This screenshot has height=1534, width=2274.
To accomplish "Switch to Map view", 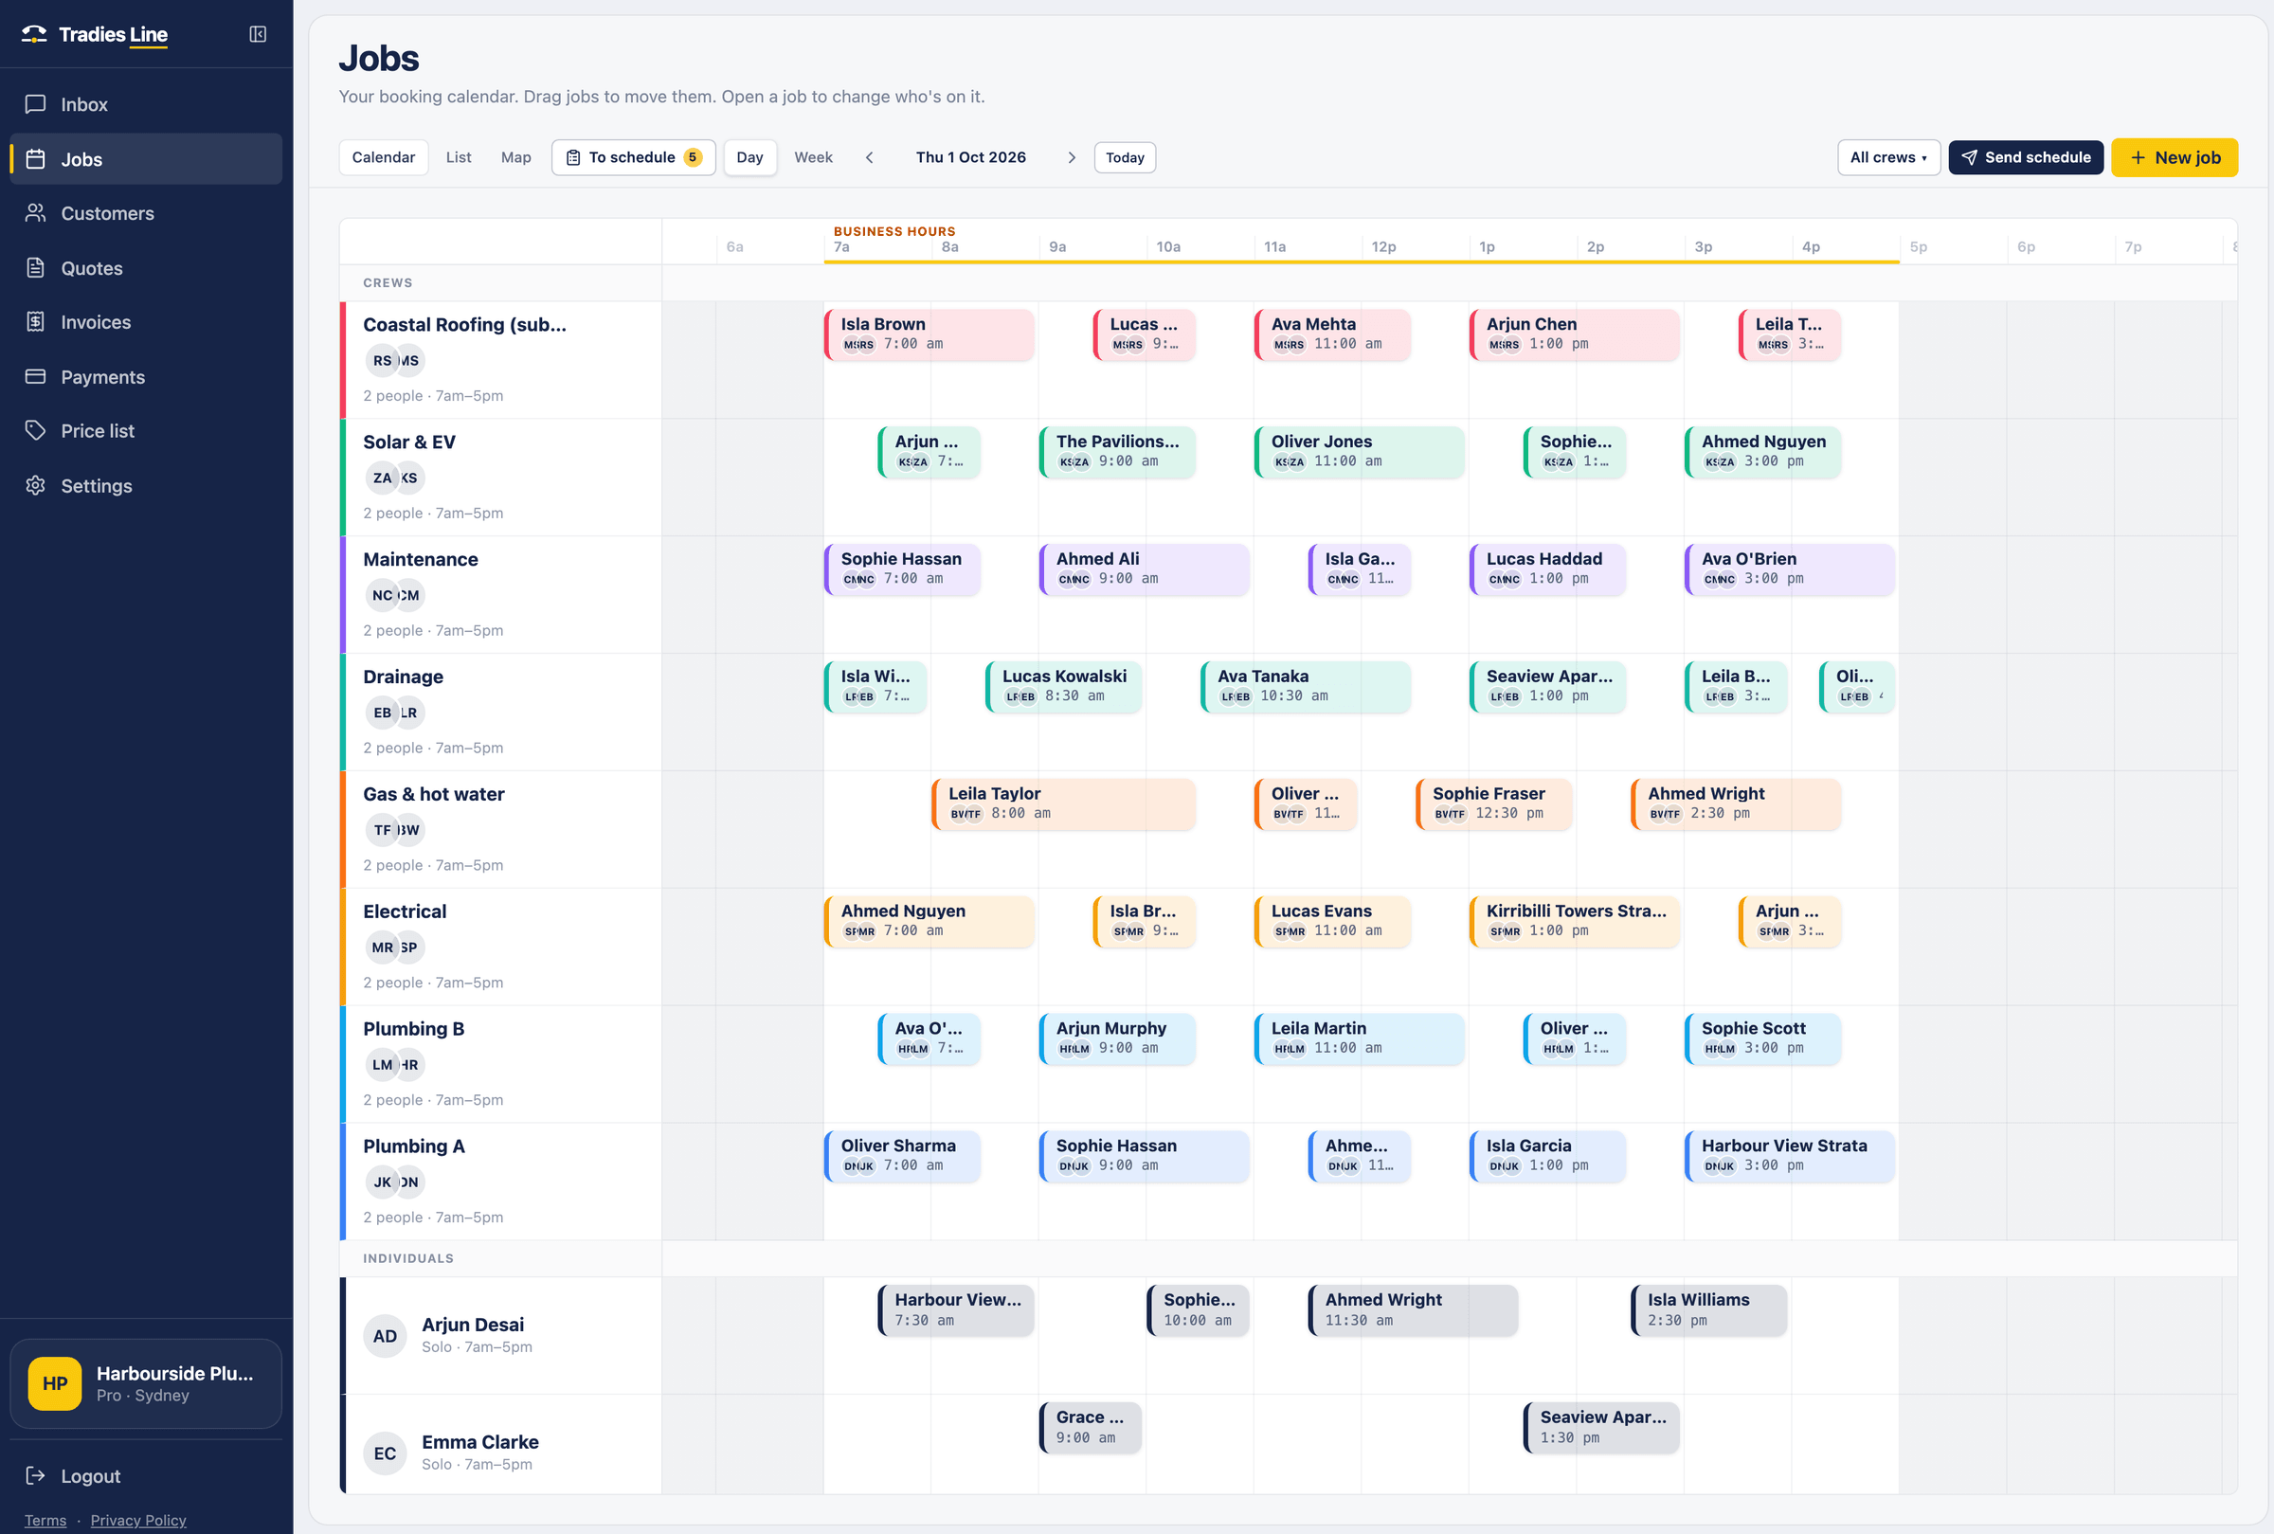I will point(516,157).
